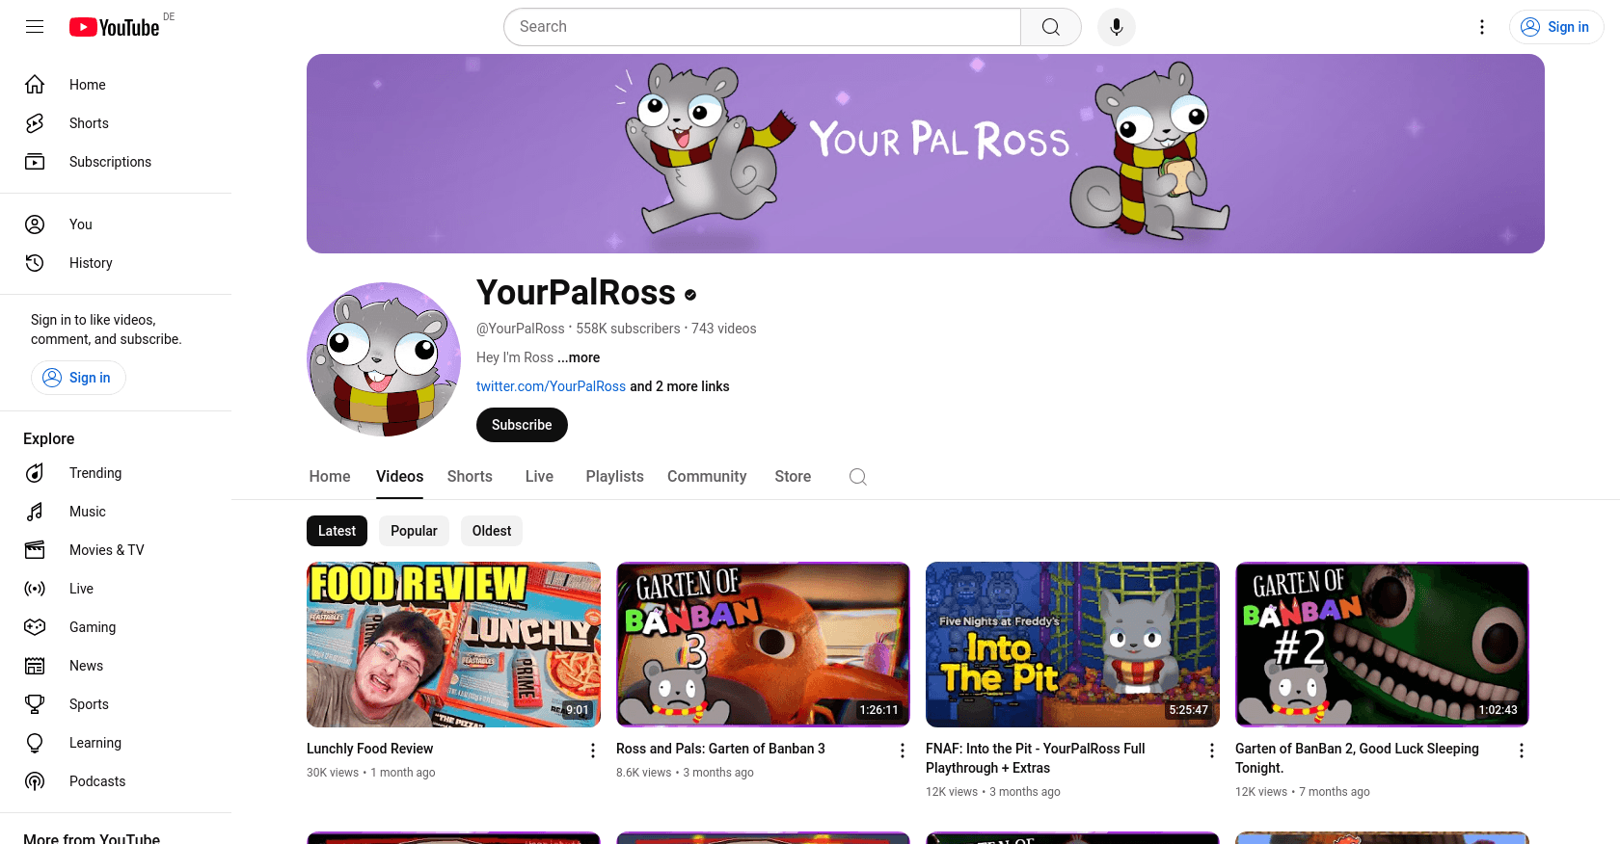The width and height of the screenshot is (1620, 844).
Task: Activate voice search microphone
Action: point(1117,27)
